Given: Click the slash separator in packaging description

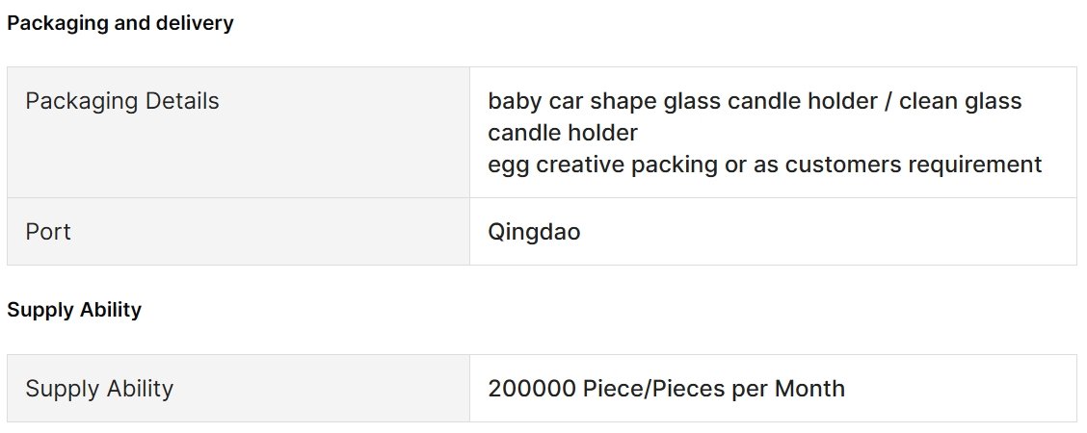Looking at the screenshot, I should click(x=886, y=101).
